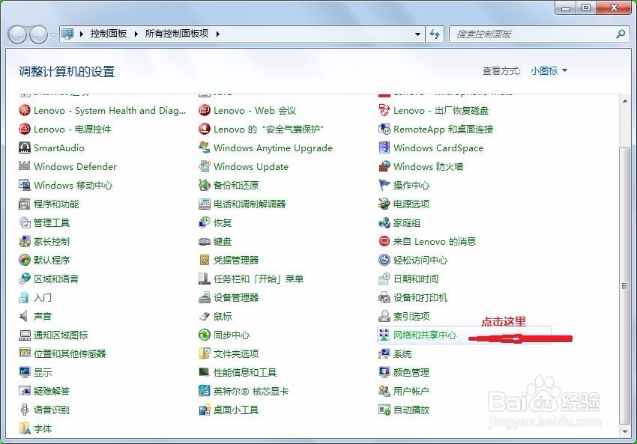This screenshot has width=637, height=444.
Task: Open the 区域和语言 globe icon
Action: click(x=25, y=279)
